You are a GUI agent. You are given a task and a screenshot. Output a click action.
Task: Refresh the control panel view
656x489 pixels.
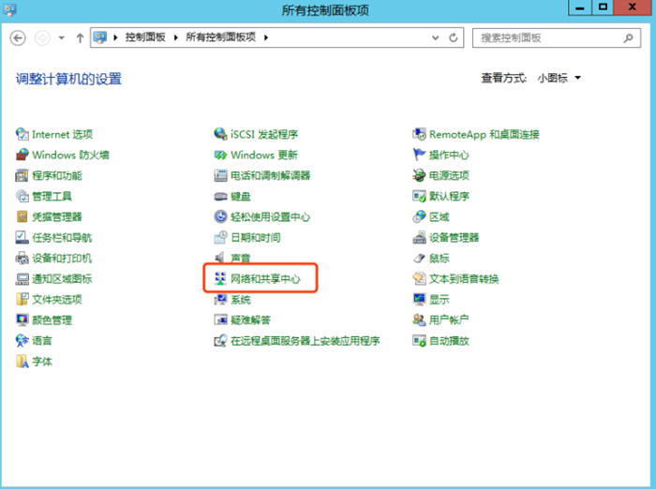(455, 38)
